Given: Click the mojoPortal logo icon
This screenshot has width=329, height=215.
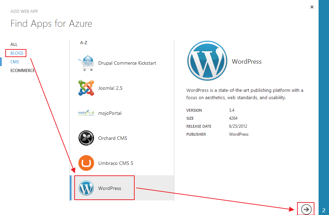Looking at the screenshot, I should tap(86, 113).
